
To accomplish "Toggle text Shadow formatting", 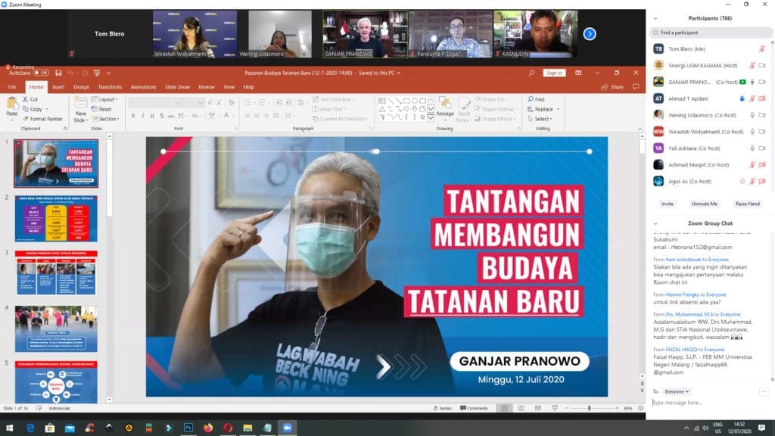I will [162, 116].
